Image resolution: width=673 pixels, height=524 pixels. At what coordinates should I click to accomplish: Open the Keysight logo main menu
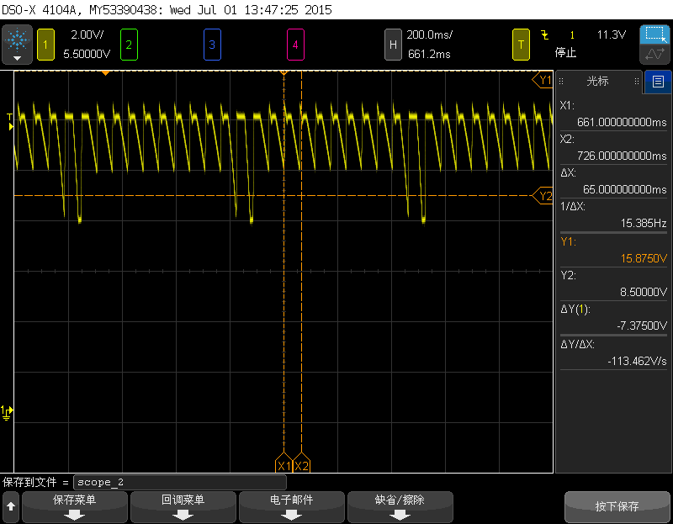coord(17,45)
